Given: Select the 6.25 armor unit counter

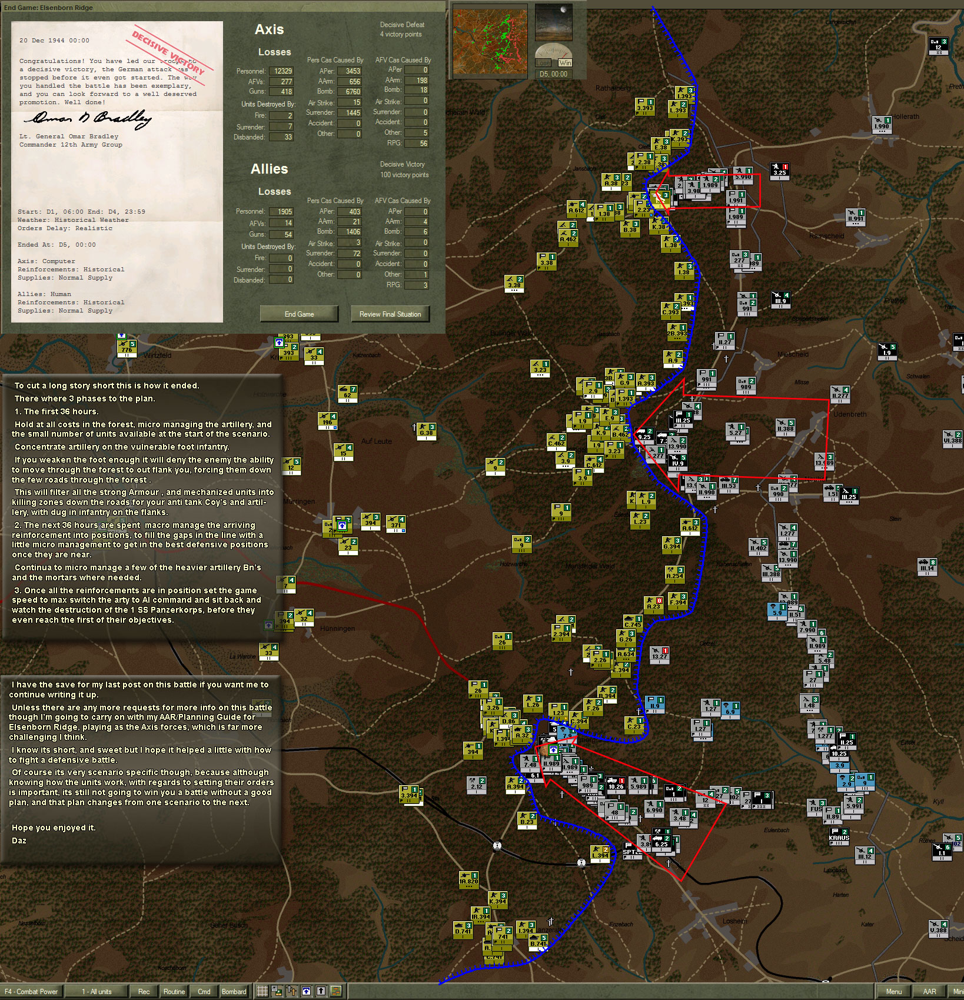Looking at the screenshot, I should (662, 843).
